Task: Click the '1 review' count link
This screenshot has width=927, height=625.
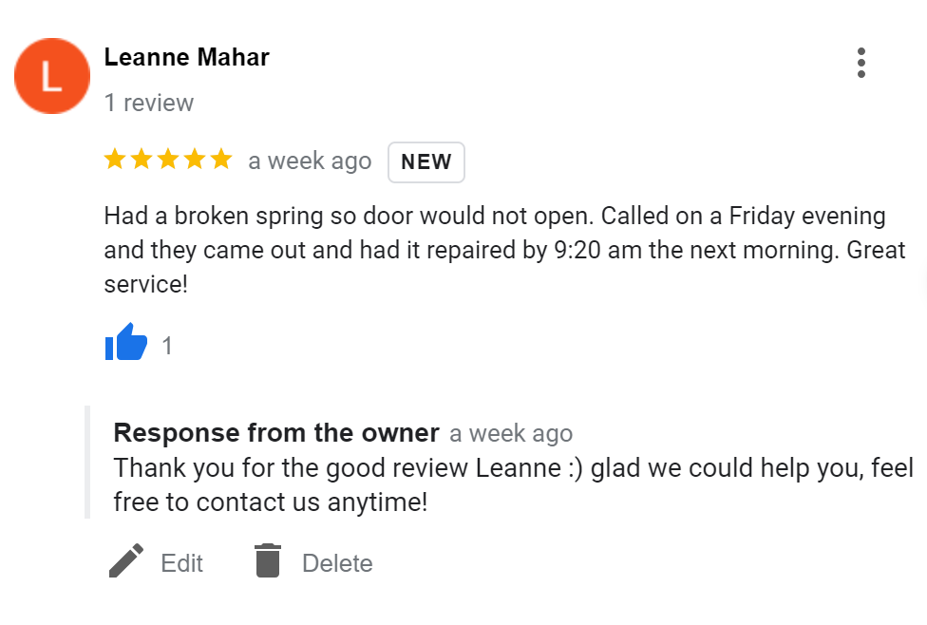Action: coord(149,103)
